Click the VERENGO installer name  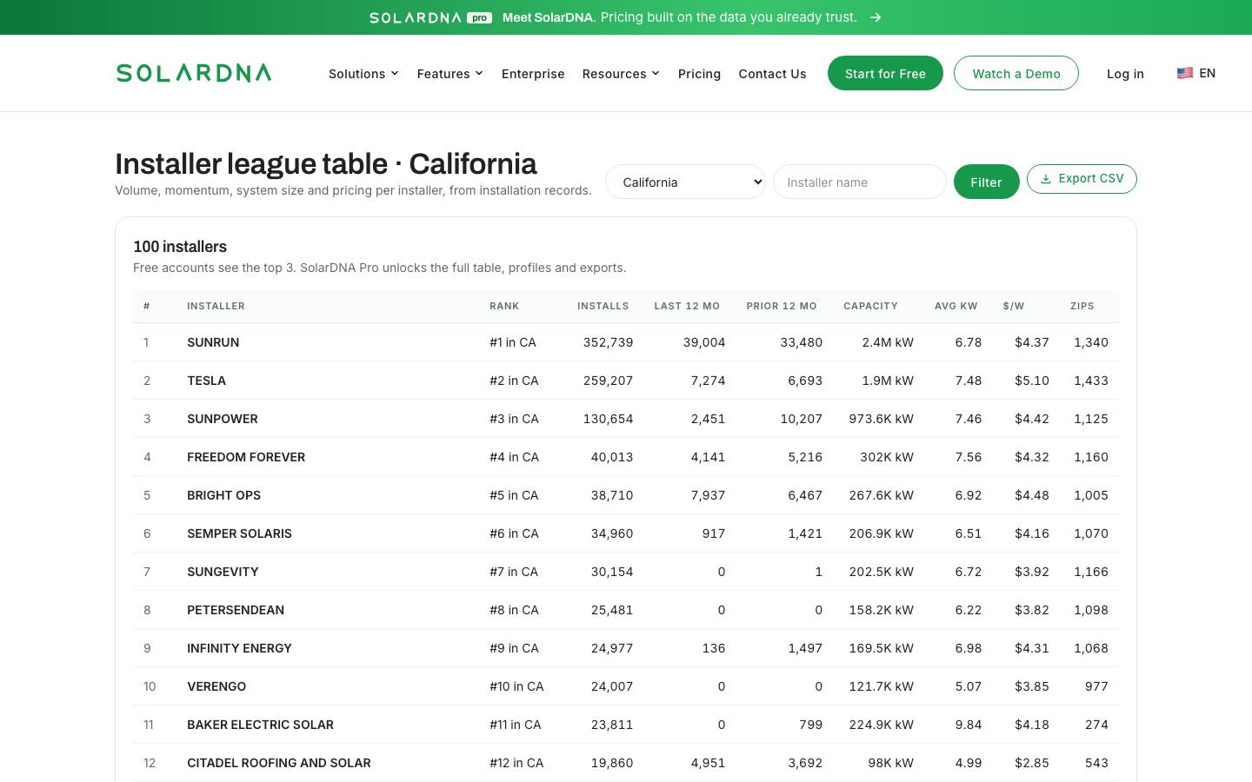tap(216, 686)
